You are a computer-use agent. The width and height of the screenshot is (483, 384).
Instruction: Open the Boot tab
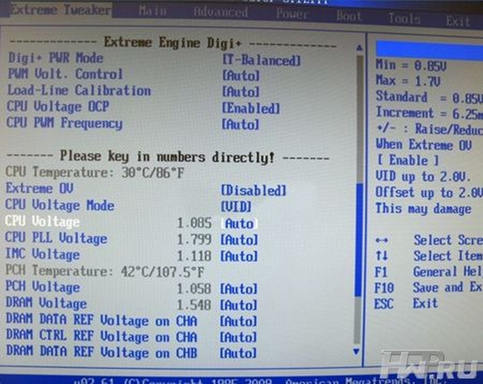point(350,16)
